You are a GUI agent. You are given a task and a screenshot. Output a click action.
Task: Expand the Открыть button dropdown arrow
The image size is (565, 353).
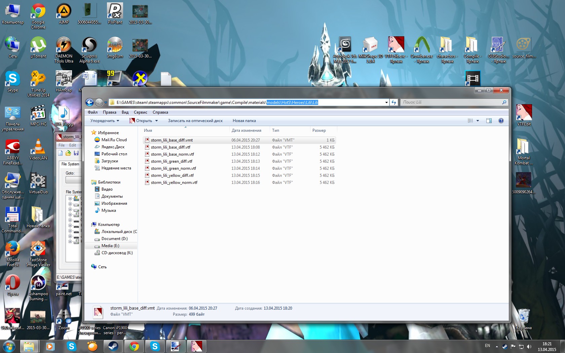tap(156, 121)
